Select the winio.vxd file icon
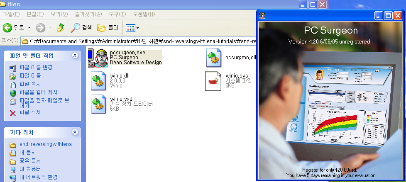This screenshot has width=406, height=182. (x=98, y=104)
